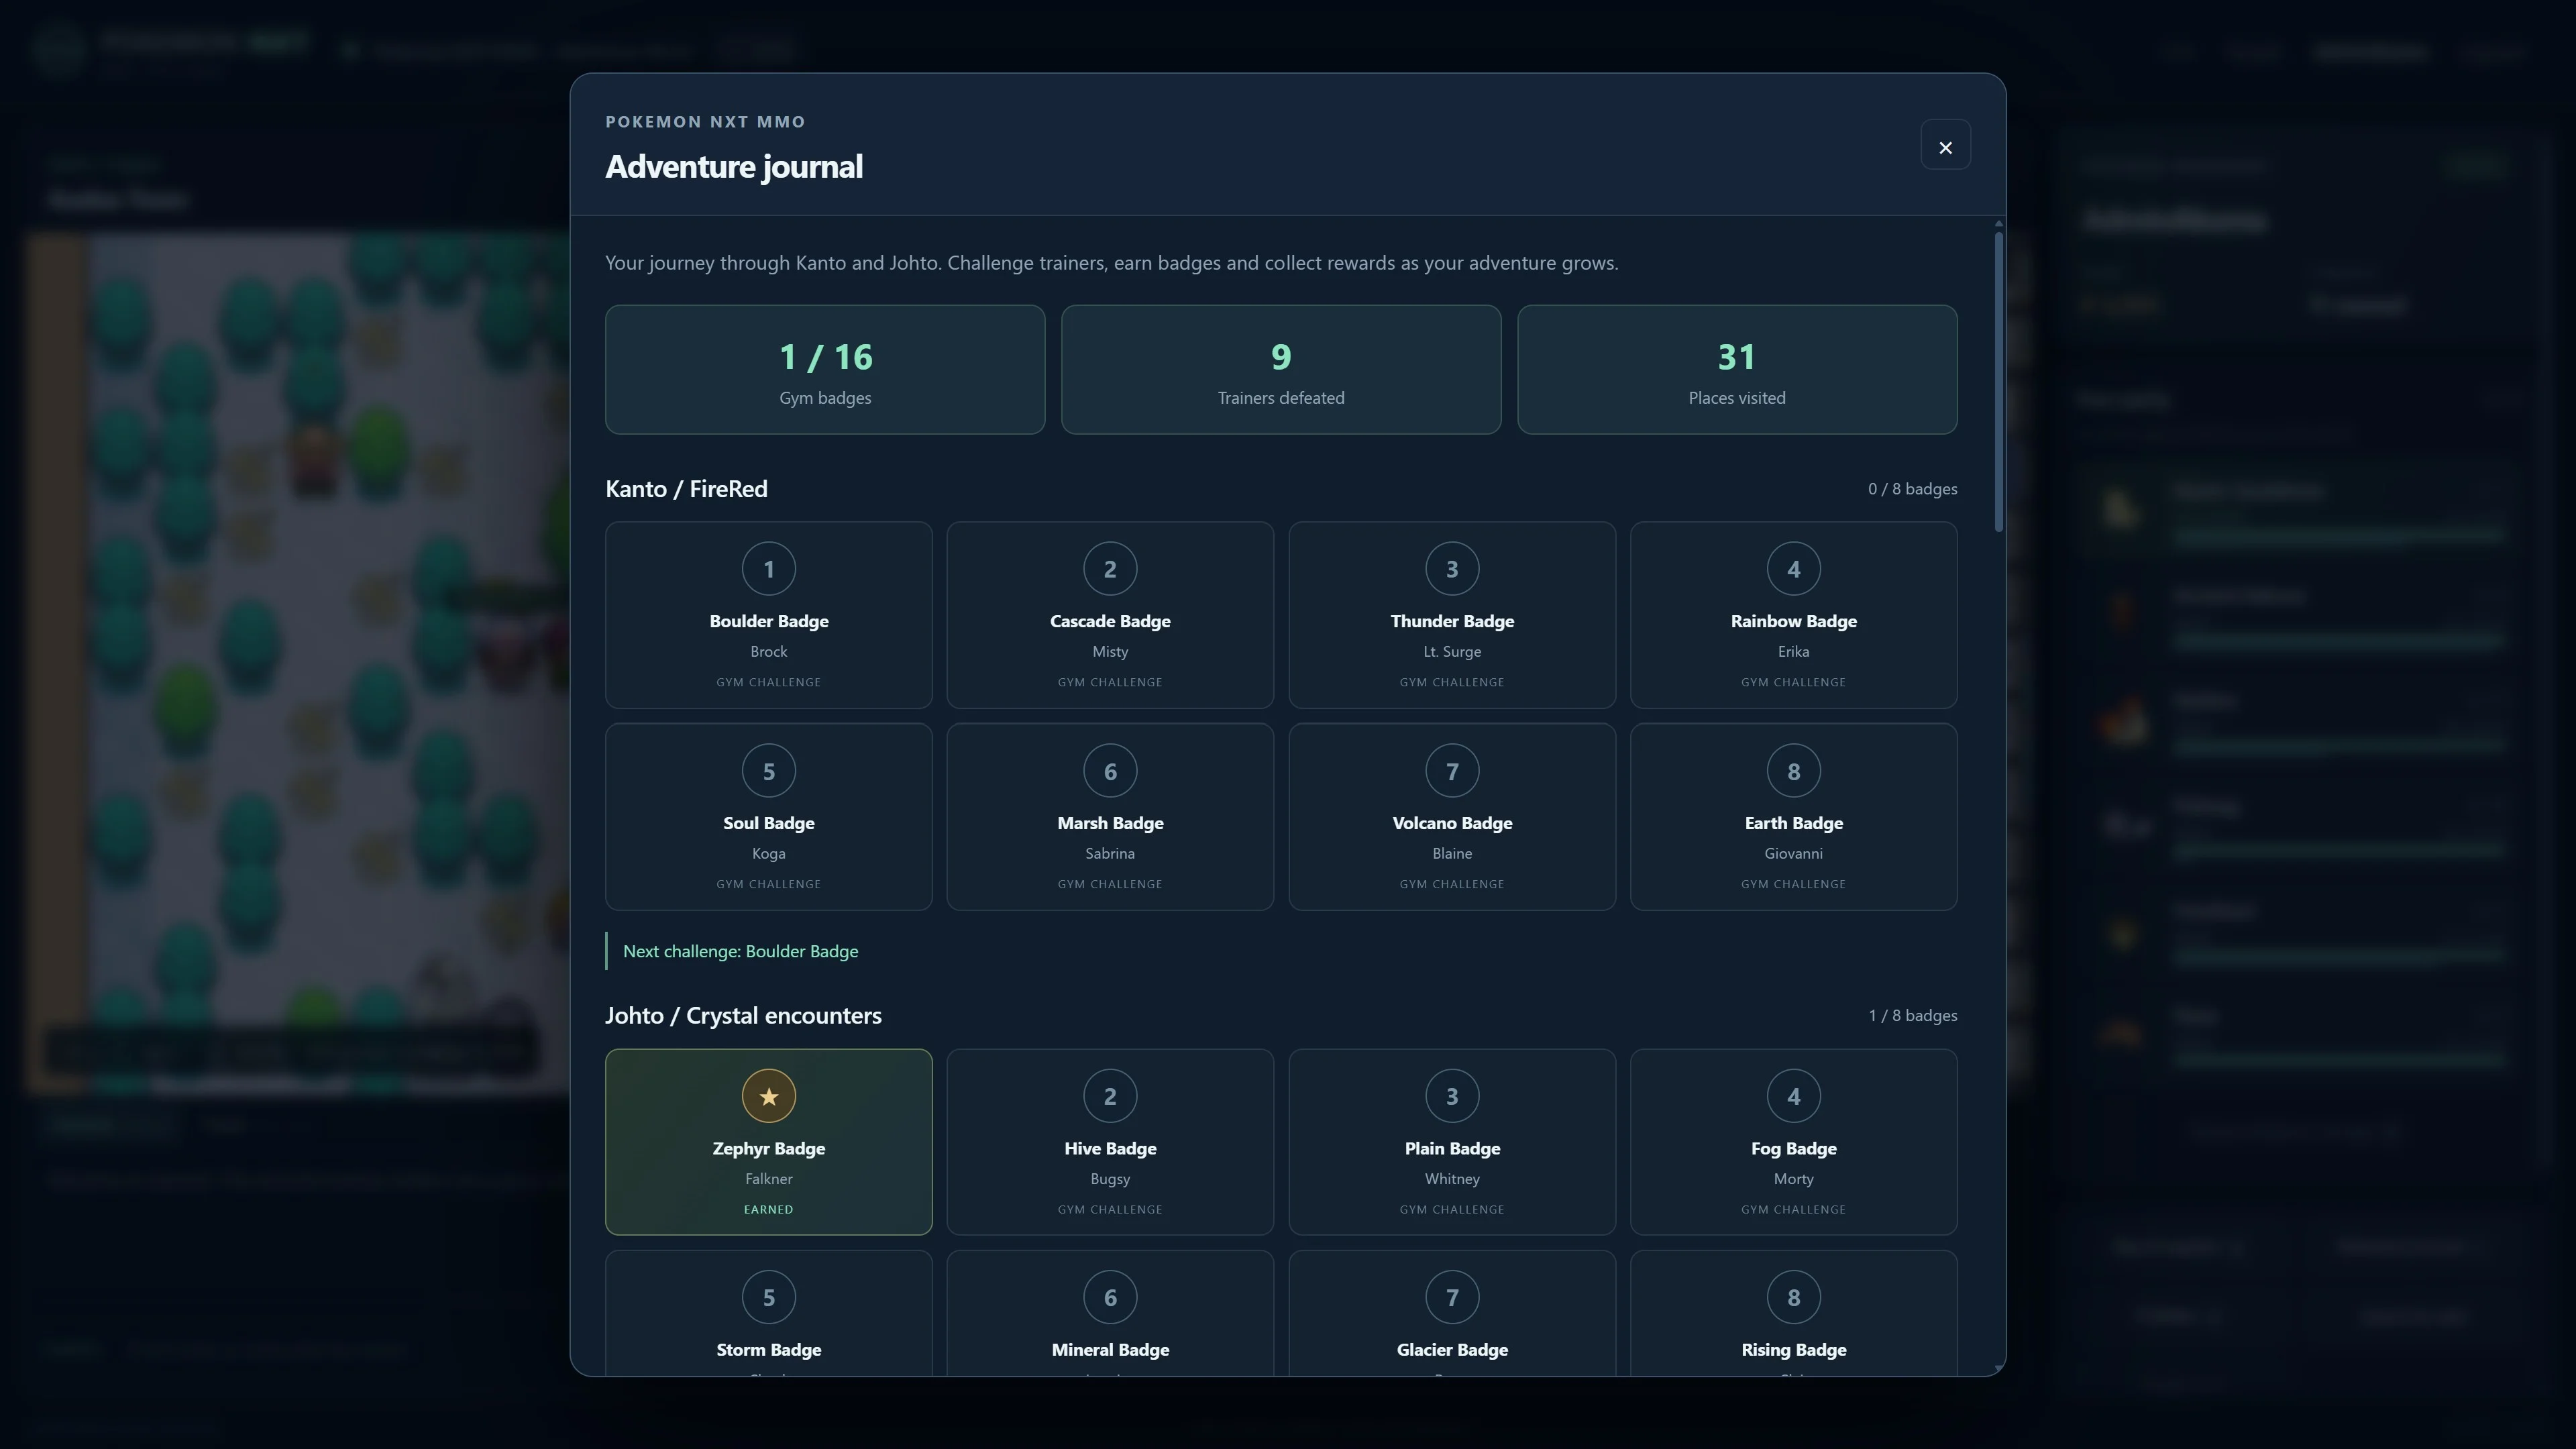Click the Rising Badge number 8 icon
This screenshot has height=1449, width=2576.
[1793, 1297]
